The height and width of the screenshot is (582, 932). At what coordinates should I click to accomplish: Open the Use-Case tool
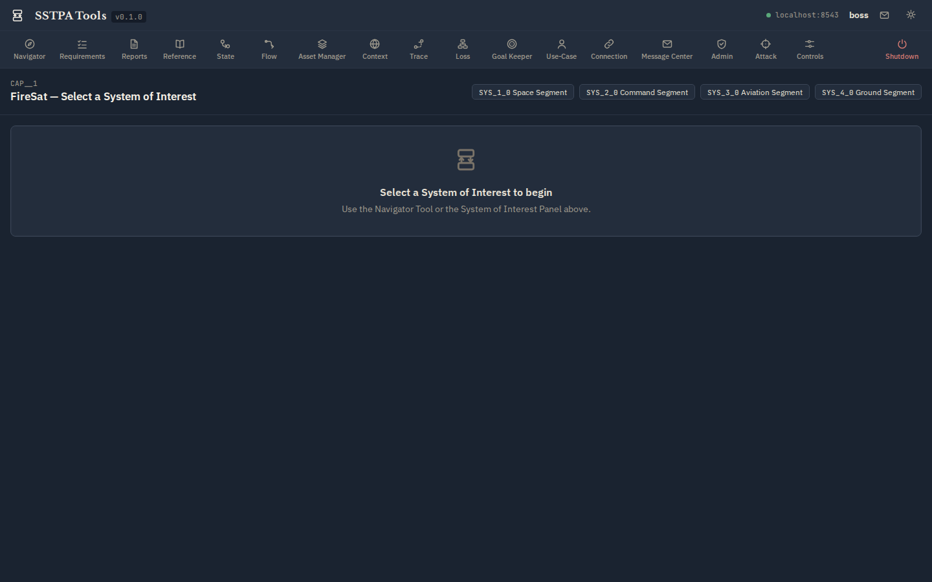561,49
